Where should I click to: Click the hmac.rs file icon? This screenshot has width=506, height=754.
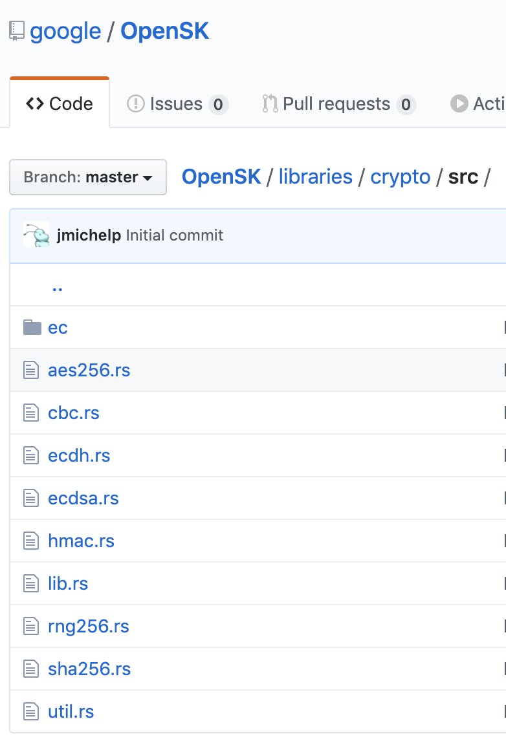point(31,541)
